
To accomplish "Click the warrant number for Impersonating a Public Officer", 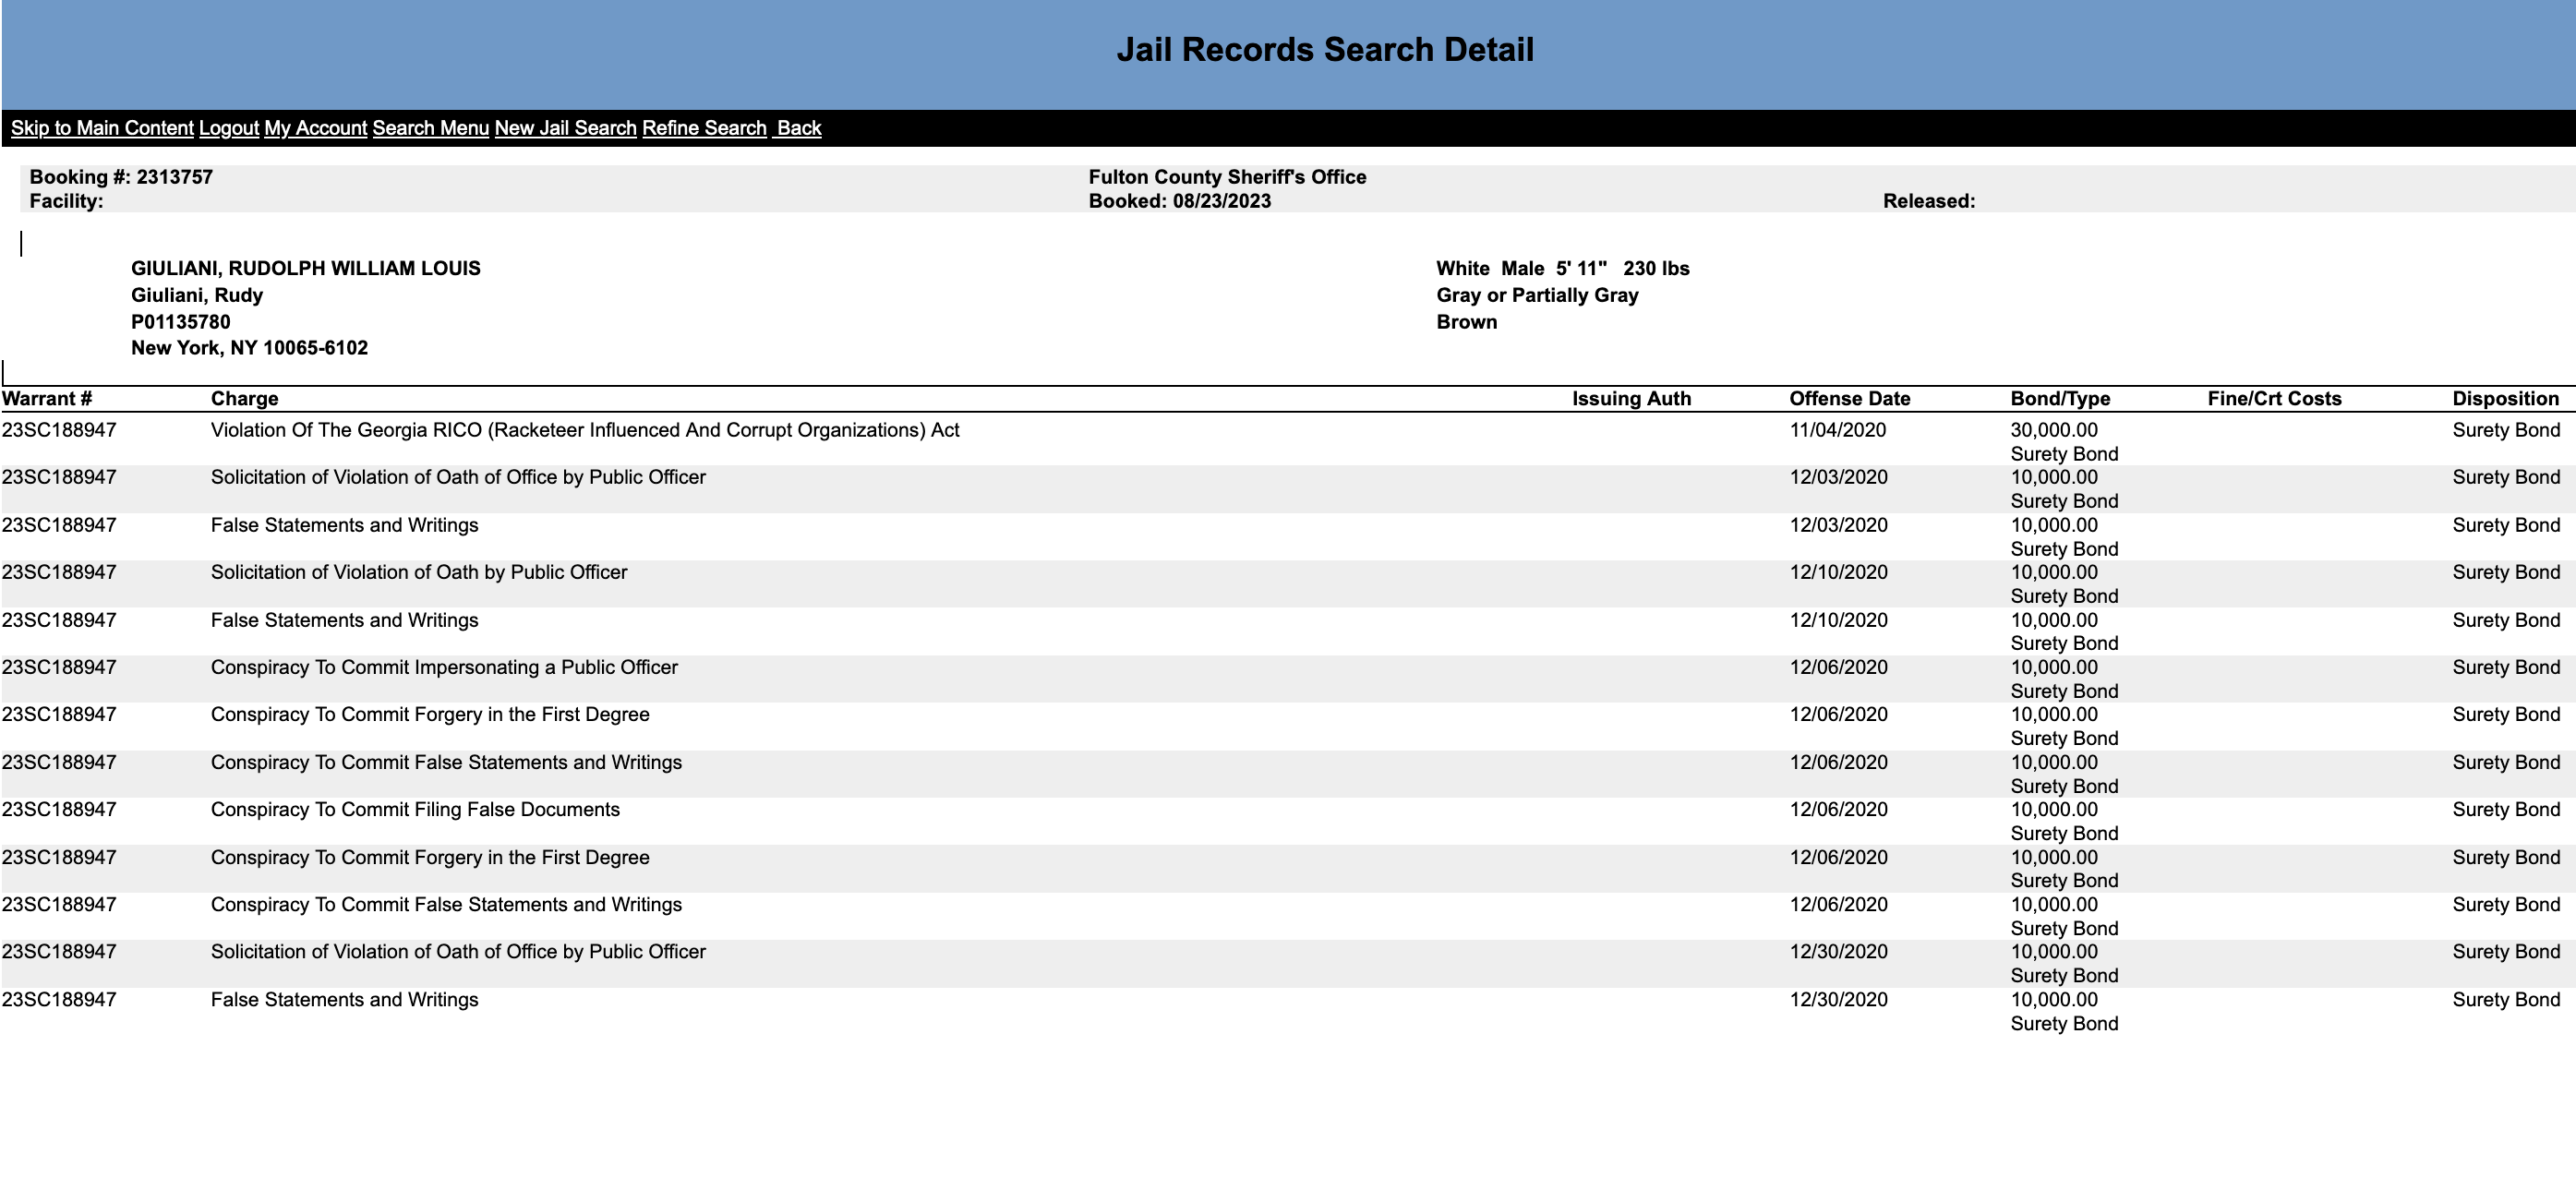I will click(59, 667).
